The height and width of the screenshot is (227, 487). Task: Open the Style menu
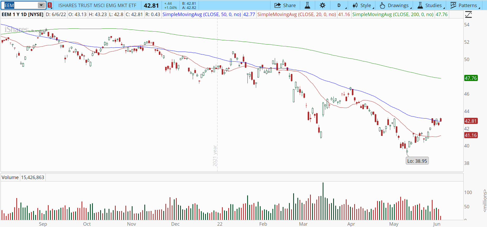click(363, 5)
